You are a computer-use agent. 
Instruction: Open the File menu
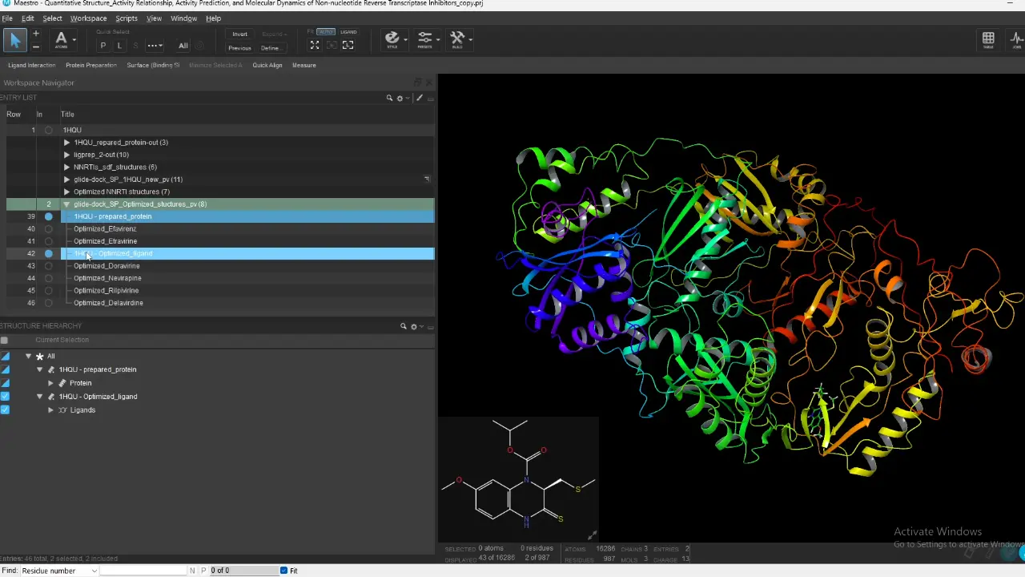tap(7, 18)
